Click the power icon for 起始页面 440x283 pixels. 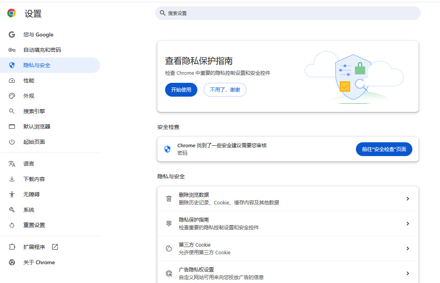pos(12,142)
